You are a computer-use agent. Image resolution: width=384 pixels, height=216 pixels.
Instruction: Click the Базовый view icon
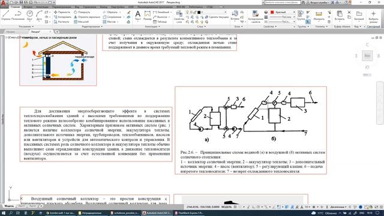(x=359, y=16)
